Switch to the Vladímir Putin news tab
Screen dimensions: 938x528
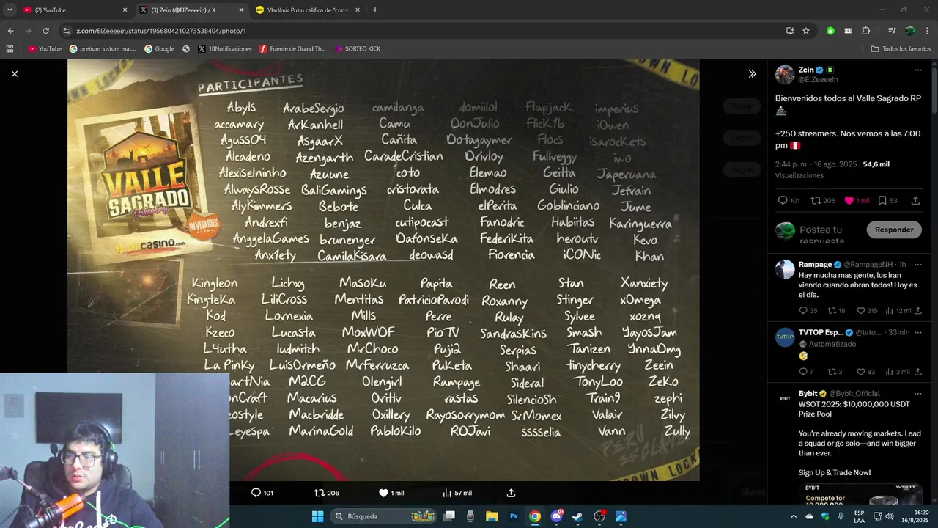click(308, 10)
